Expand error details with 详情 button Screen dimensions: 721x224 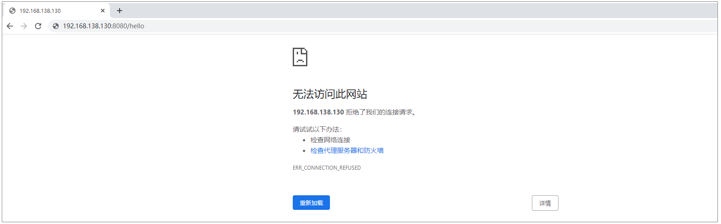coord(545,203)
